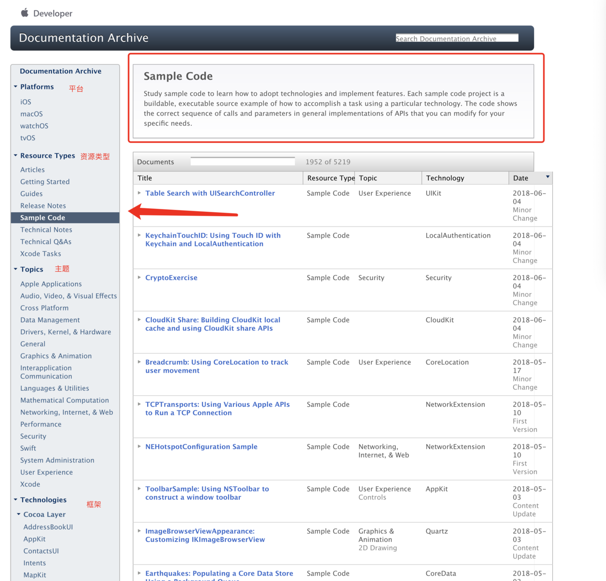Select macOS under Platforms
The width and height of the screenshot is (606, 581).
pyautogui.click(x=31, y=114)
